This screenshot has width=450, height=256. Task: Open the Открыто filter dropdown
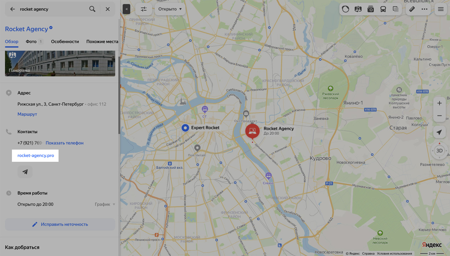tap(170, 9)
